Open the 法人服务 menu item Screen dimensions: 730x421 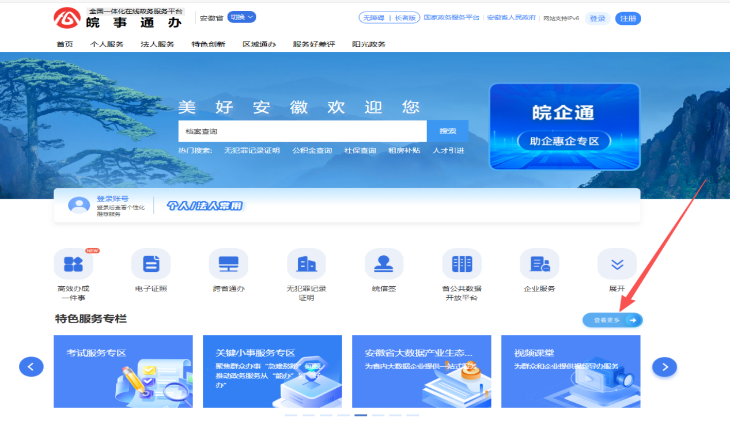(157, 44)
